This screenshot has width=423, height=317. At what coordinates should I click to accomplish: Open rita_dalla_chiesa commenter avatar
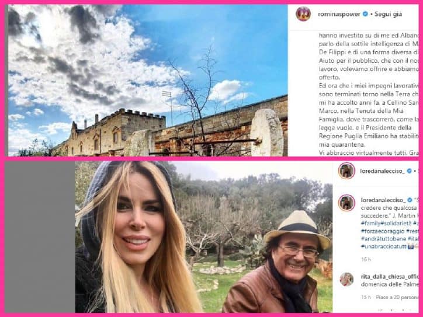click(x=346, y=279)
